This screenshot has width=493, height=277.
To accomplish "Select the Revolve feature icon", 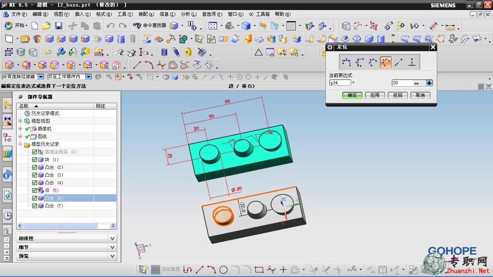I will 37,39.
